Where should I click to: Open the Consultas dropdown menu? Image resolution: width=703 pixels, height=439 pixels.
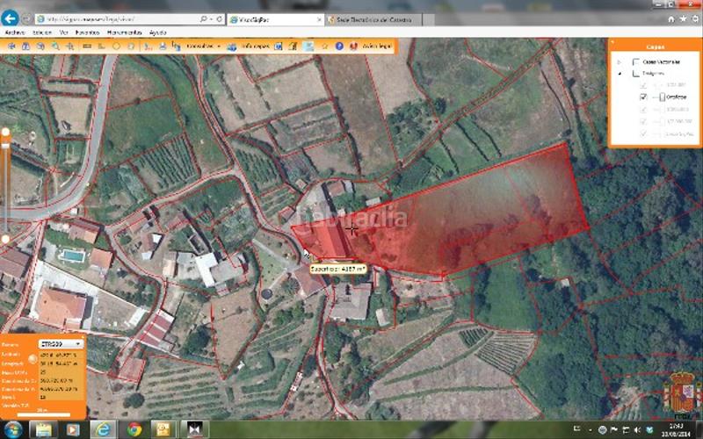[204, 46]
